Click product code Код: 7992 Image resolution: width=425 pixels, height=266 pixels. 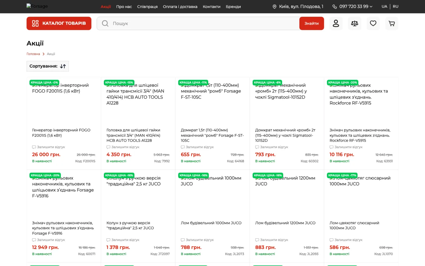pos(162,161)
